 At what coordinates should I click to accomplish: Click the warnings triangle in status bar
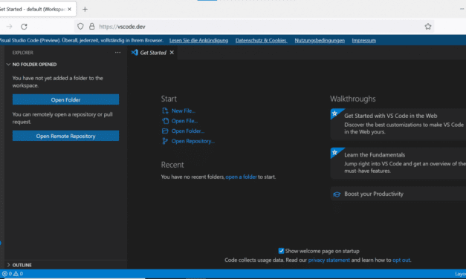(16, 274)
